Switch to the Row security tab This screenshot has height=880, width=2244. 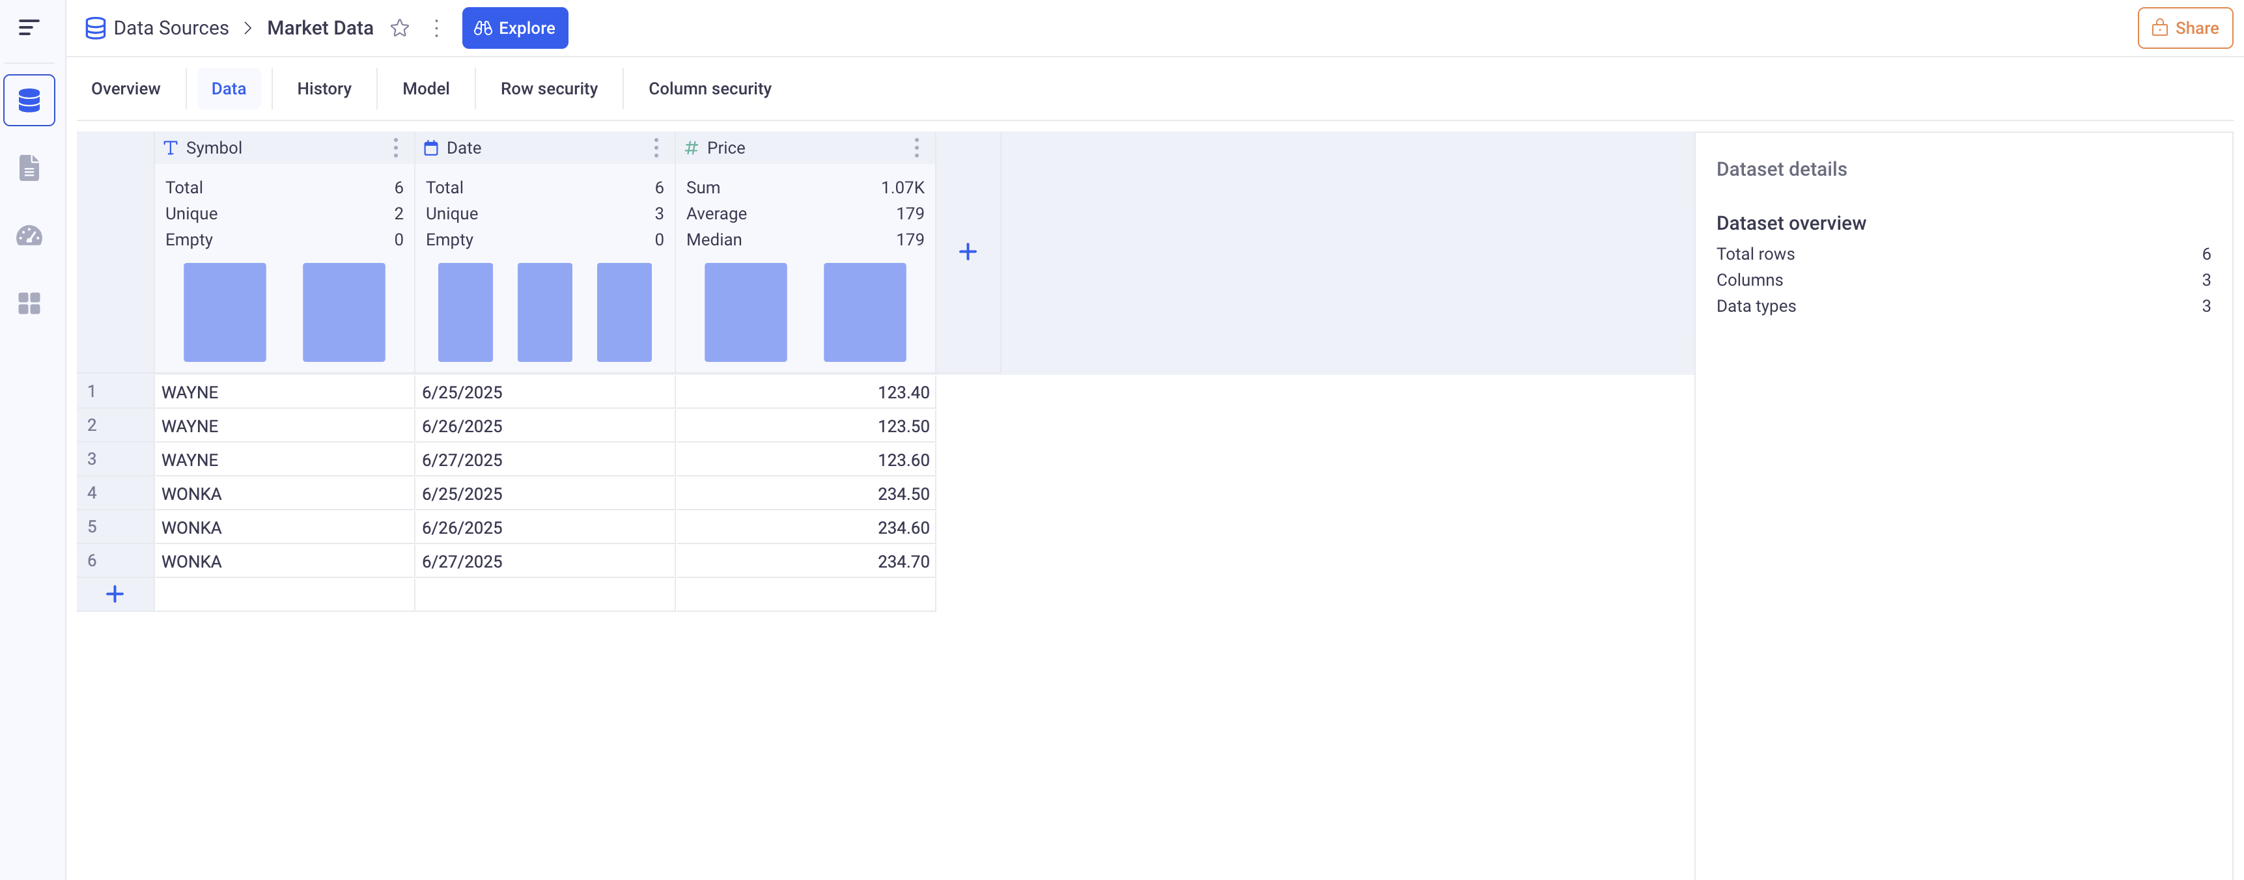pos(549,89)
